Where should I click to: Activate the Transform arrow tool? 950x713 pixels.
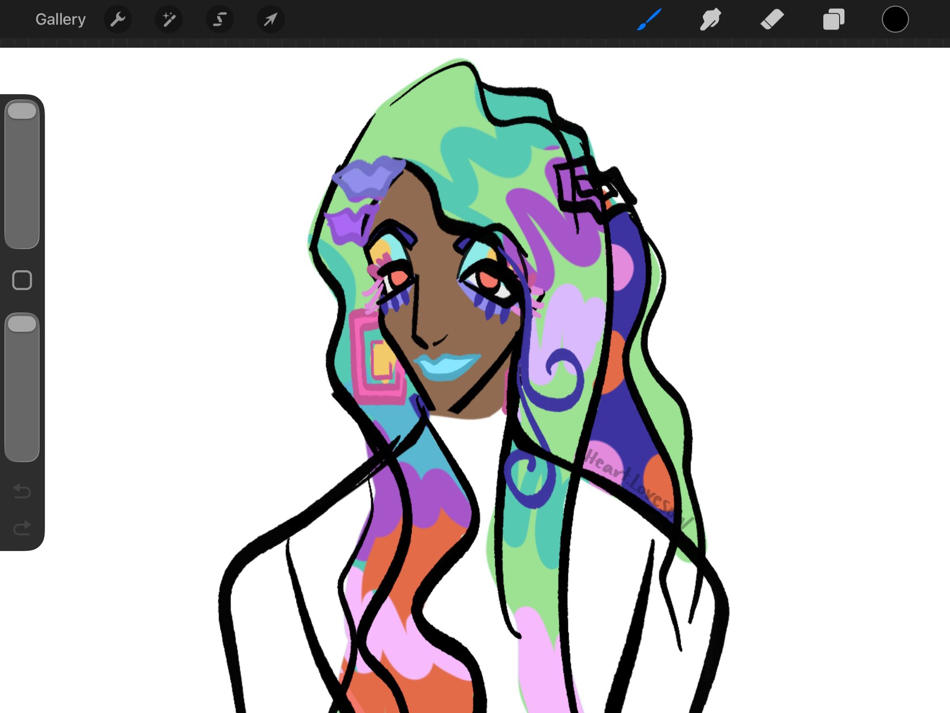[x=270, y=19]
